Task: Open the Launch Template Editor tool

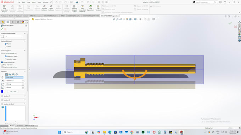Action: tap(74, 8)
